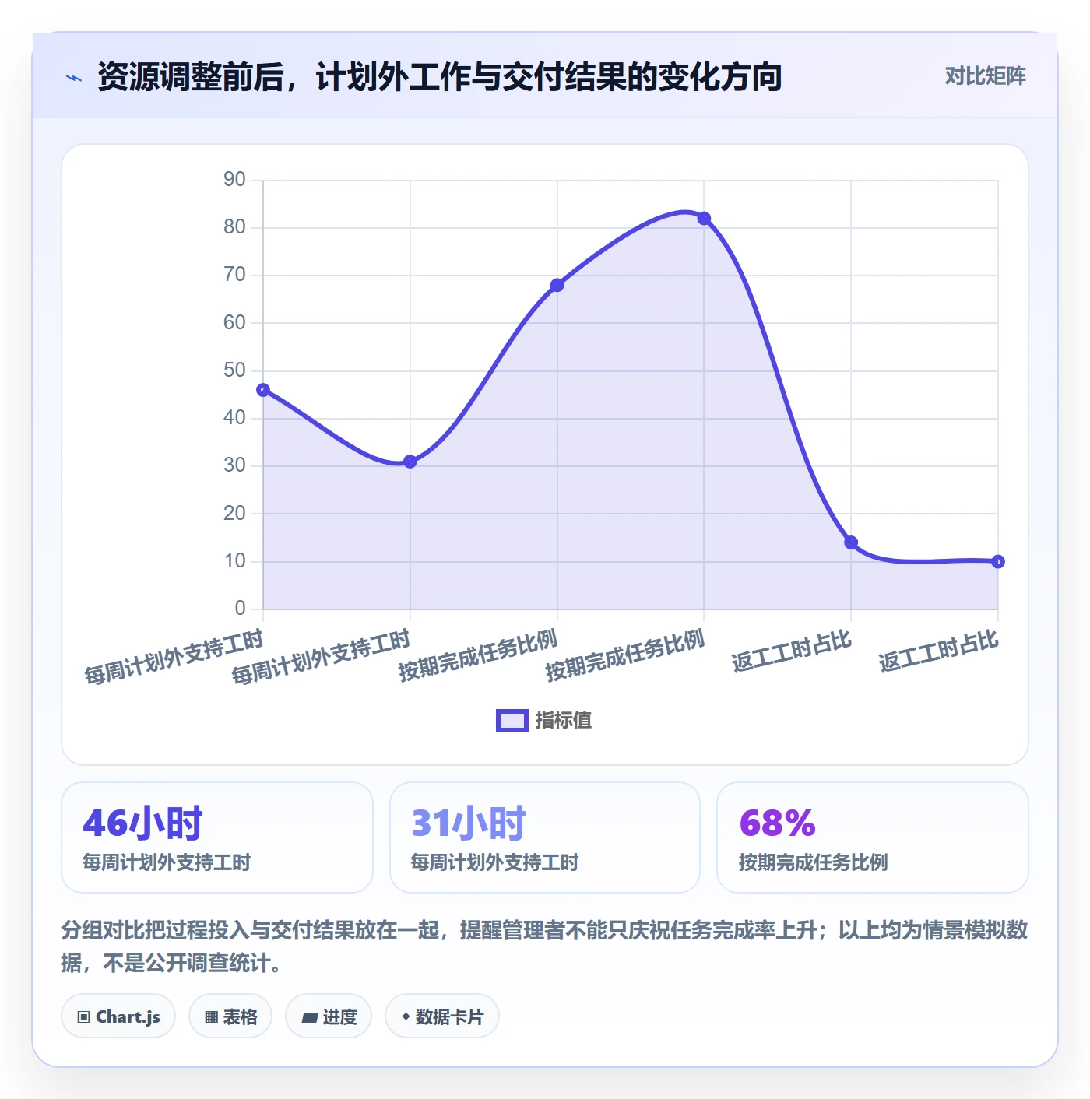1090x1099 pixels.
Task: Click the y-axis label 90
Action: [234, 180]
